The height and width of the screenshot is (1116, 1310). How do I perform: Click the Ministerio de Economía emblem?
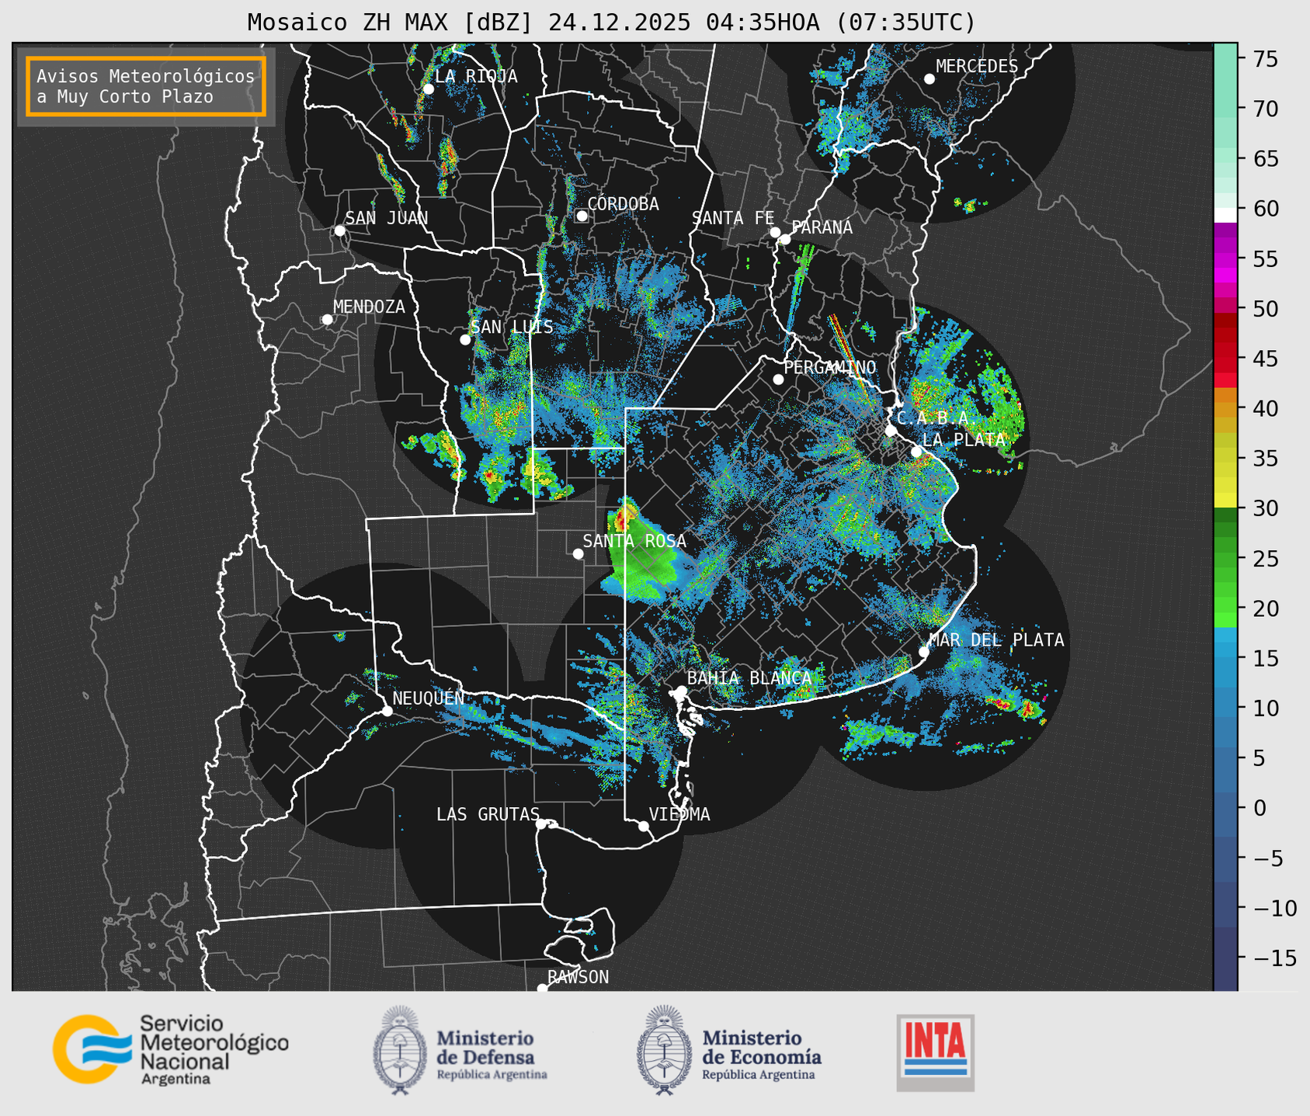point(664,1050)
